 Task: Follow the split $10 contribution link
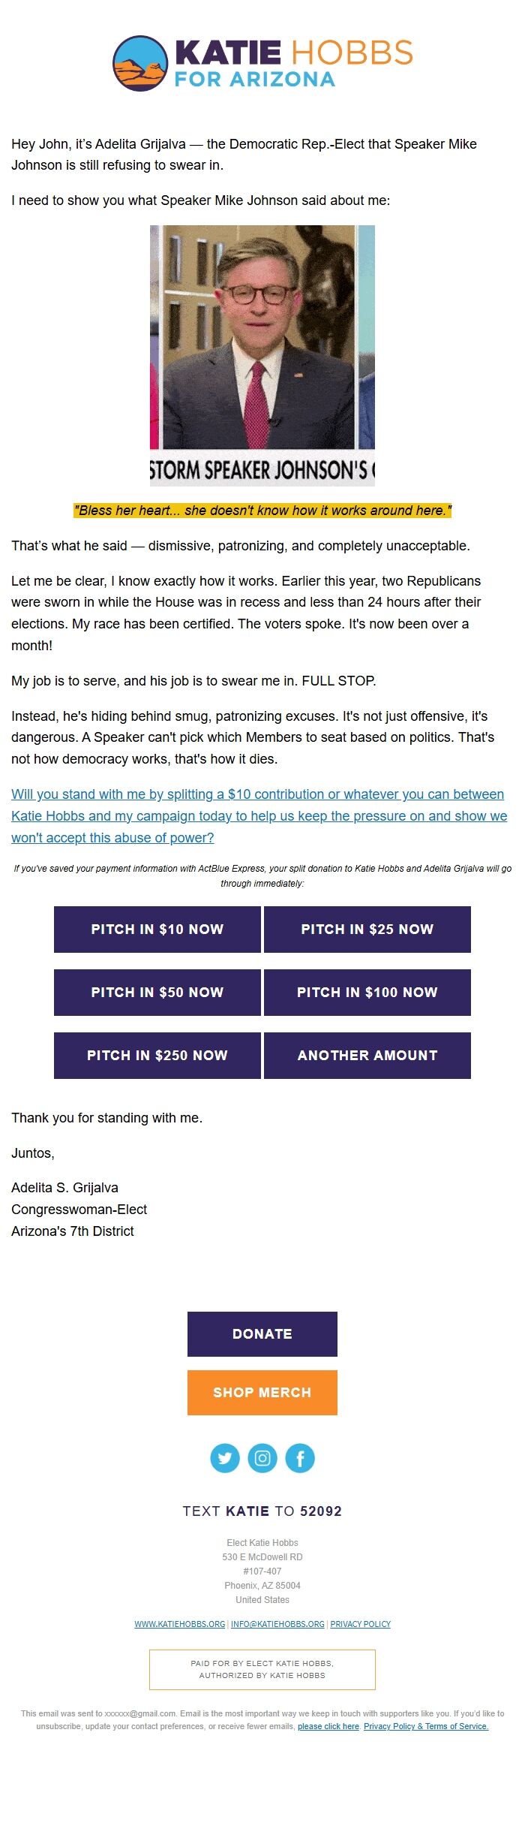tap(259, 815)
